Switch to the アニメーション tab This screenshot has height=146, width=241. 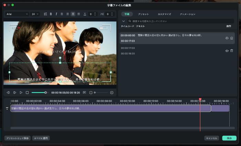tap(188, 14)
